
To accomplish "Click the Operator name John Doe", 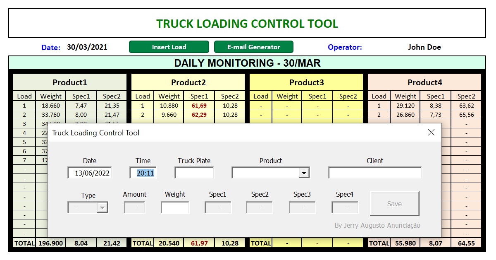I will tap(424, 47).
